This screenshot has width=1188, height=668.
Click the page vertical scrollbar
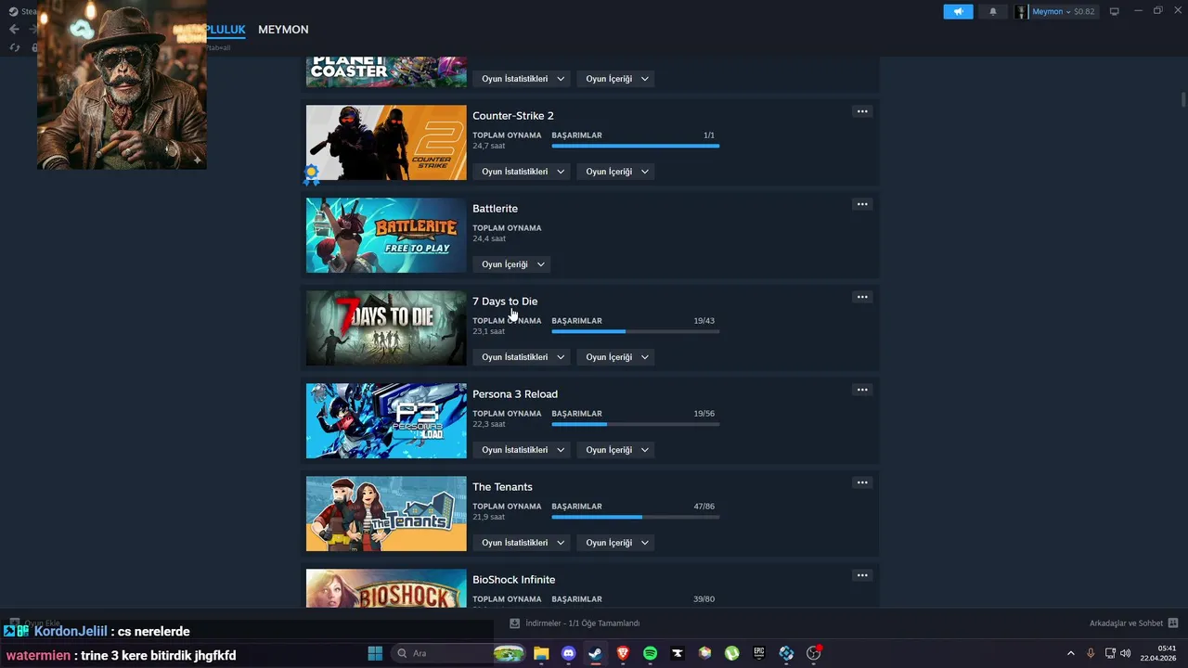click(x=1183, y=100)
